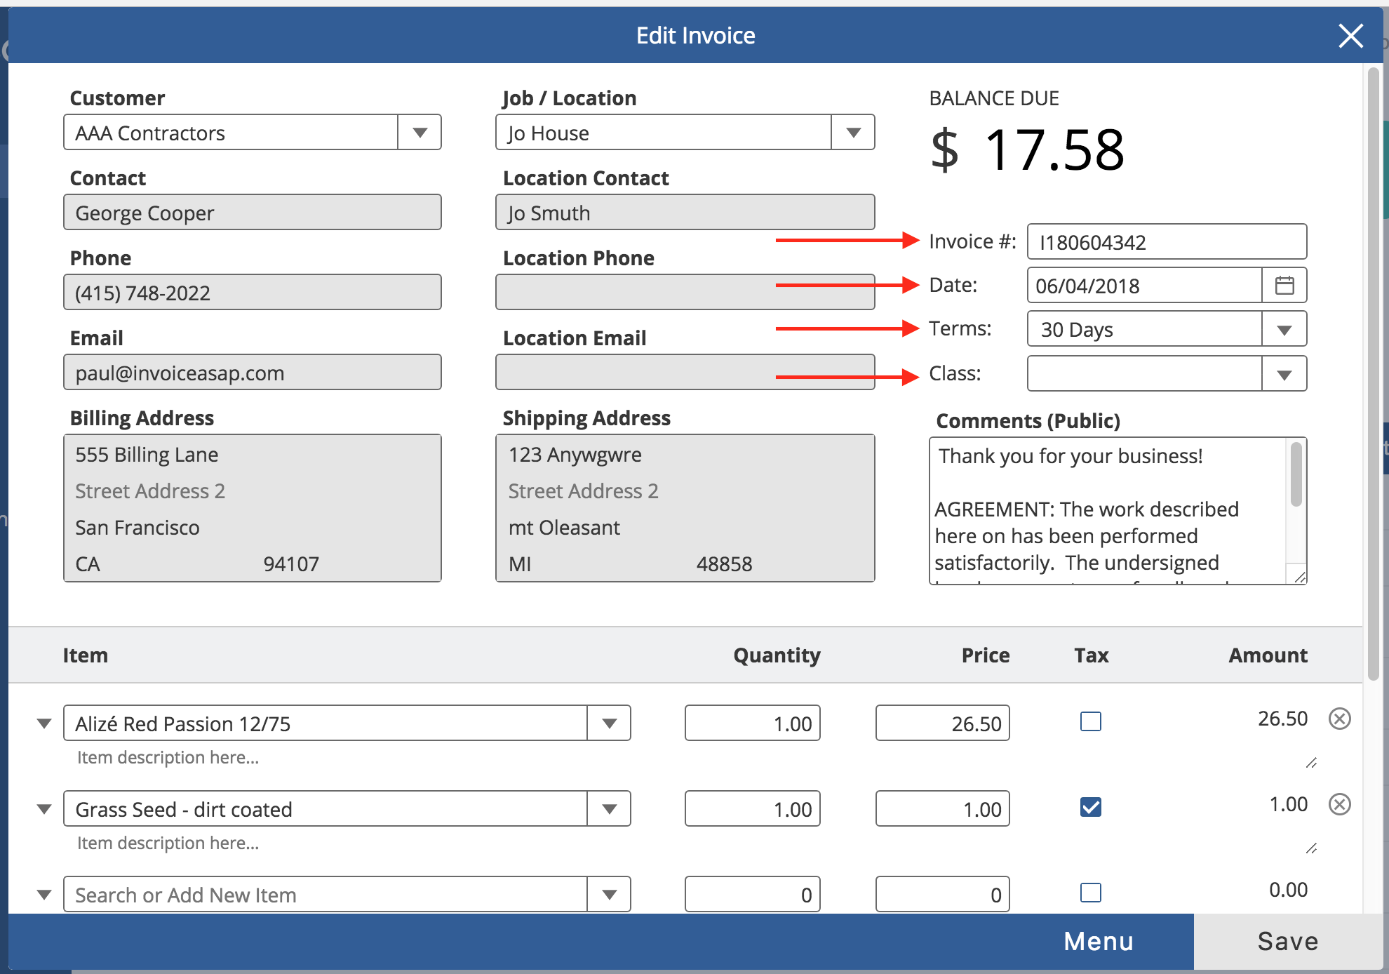Open the Terms dropdown

(x=1284, y=328)
